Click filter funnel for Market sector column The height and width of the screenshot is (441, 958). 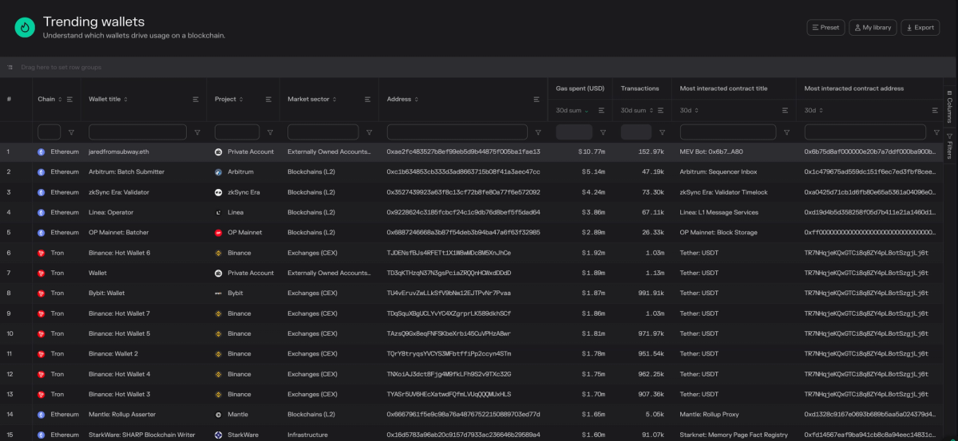pyautogui.click(x=369, y=132)
